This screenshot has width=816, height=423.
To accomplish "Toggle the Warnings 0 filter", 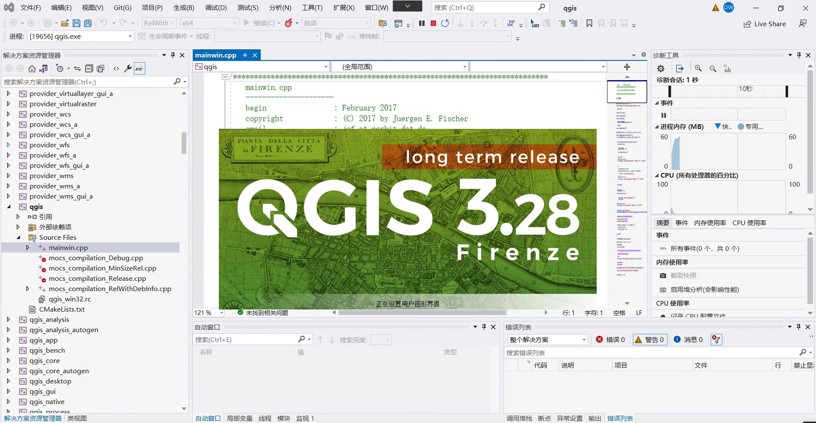I will (x=650, y=340).
